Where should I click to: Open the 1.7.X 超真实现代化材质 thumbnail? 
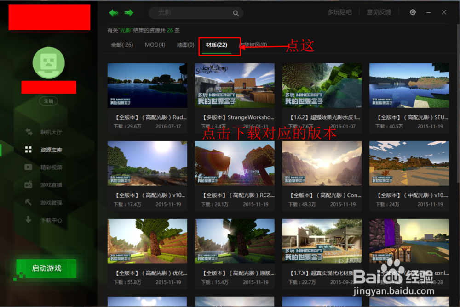tap(322, 241)
